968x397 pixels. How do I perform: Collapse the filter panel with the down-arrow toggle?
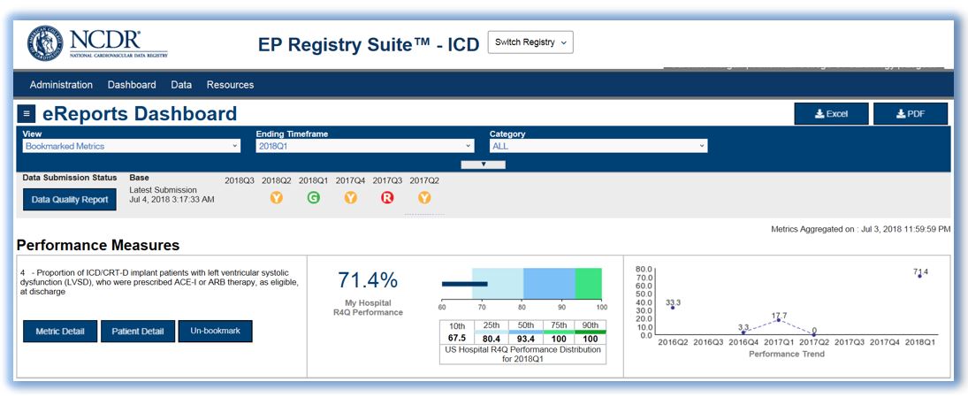coord(484,164)
